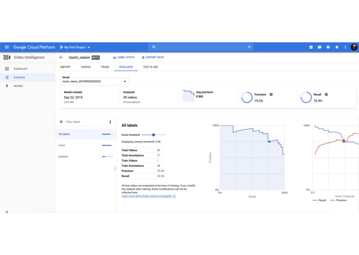Collapse the sidebar with bottom arrow
Viewport: 359px width, 255px height.
(7, 212)
